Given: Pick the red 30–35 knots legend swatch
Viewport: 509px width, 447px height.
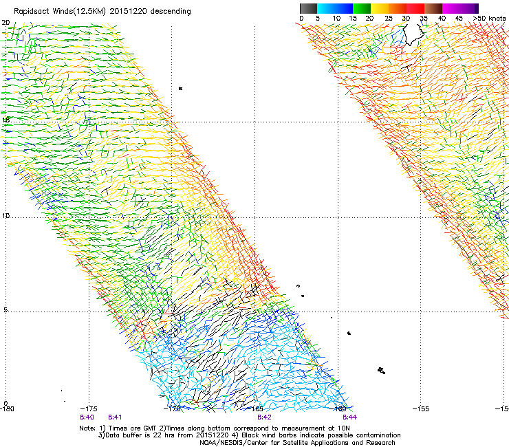Looking at the screenshot, I should tap(415, 8).
